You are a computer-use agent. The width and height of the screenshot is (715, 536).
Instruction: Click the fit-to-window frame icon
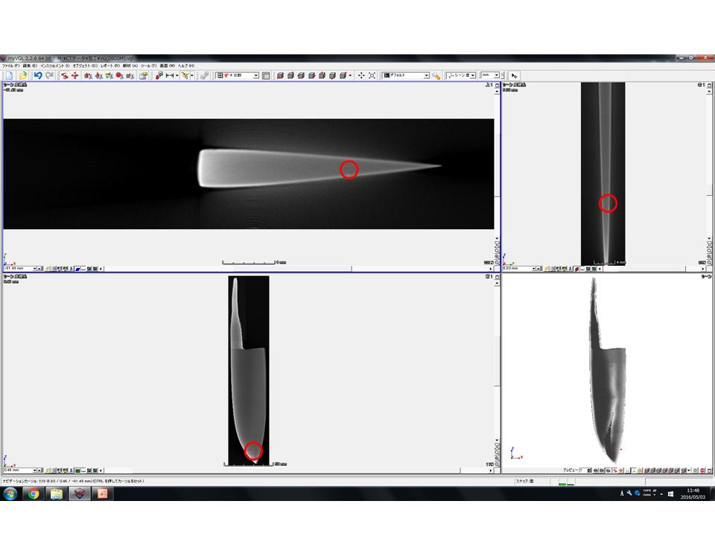[x=372, y=75]
